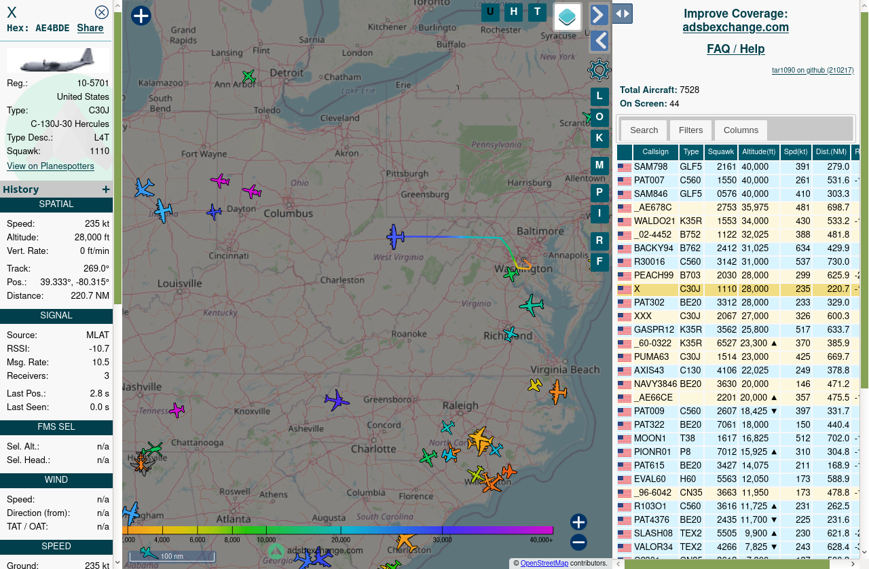Image resolution: width=869 pixels, height=569 pixels.
Task: Select the GASPR12 table row
Action: (738, 330)
